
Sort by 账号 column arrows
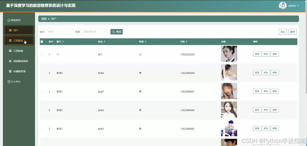63,42
